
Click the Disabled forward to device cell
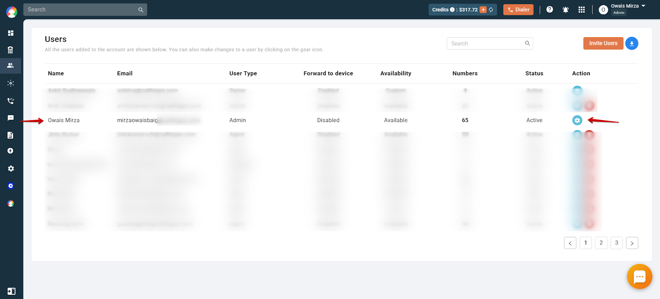328,120
